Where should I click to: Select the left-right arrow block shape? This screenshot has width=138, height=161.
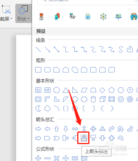point(75,129)
